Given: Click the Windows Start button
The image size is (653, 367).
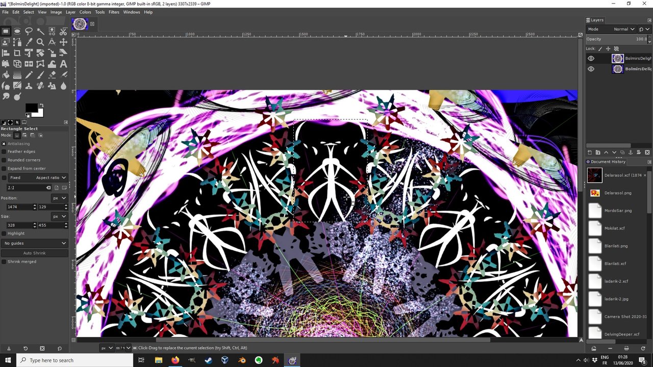Looking at the screenshot, I should point(8,360).
